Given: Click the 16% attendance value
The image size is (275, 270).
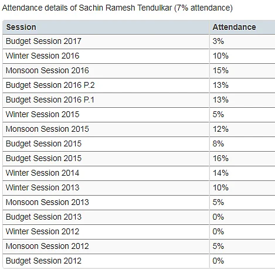Looking at the screenshot, I should 220,158.
